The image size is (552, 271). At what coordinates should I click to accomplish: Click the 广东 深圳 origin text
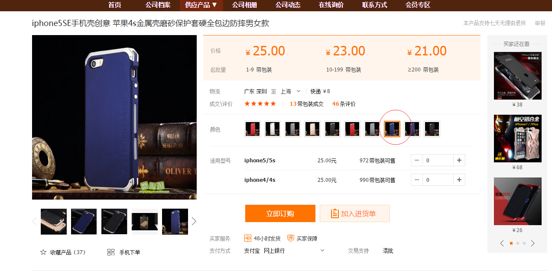[x=256, y=91]
